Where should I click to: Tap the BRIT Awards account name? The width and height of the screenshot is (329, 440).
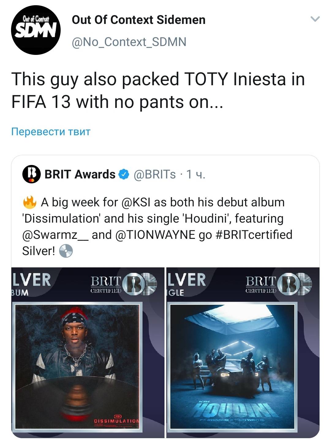tap(80, 174)
